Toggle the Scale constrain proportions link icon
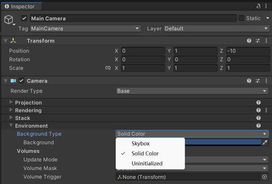Screen dimensions: 272x184 pyautogui.click(x=107, y=68)
